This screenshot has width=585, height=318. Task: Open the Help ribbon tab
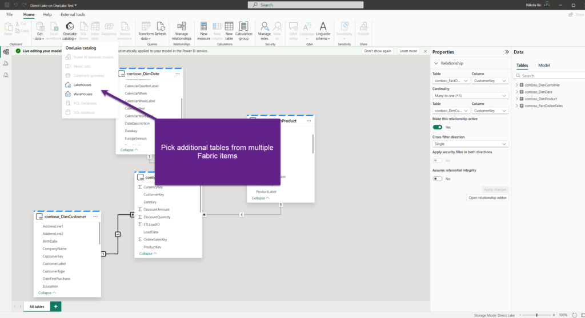pyautogui.click(x=47, y=14)
